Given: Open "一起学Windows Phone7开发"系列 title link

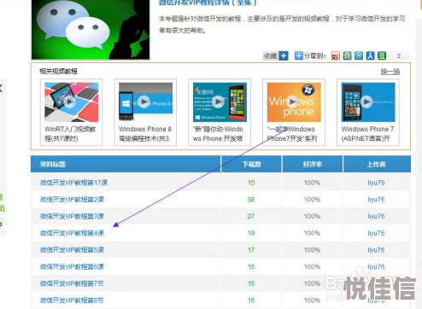Looking at the screenshot, I should (291, 134).
